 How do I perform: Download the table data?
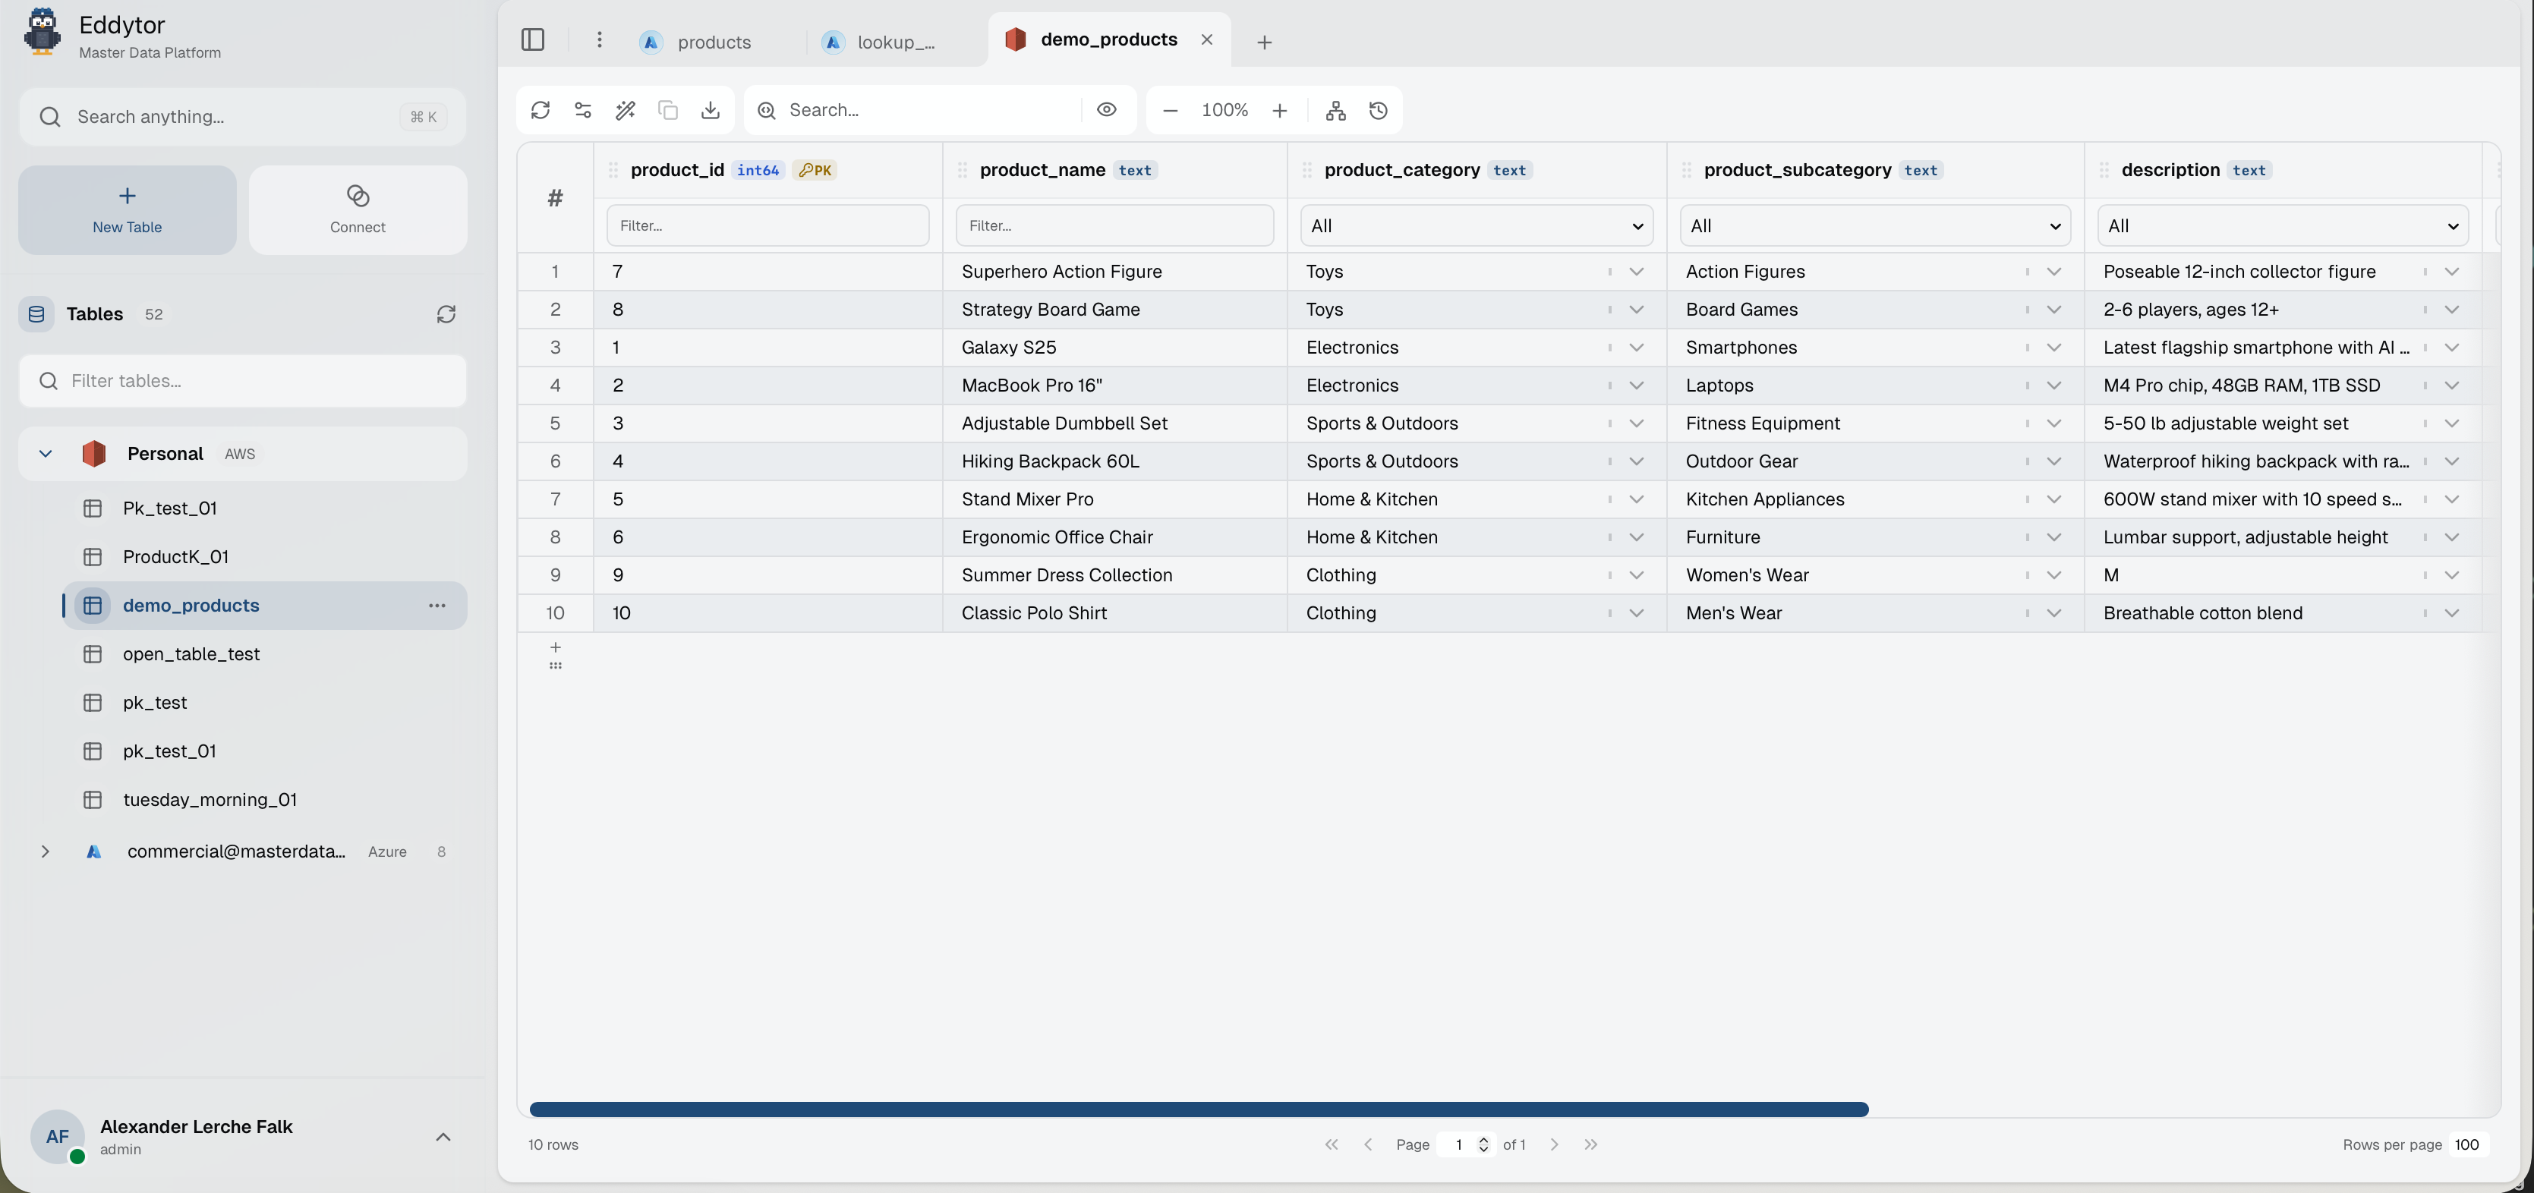[711, 110]
